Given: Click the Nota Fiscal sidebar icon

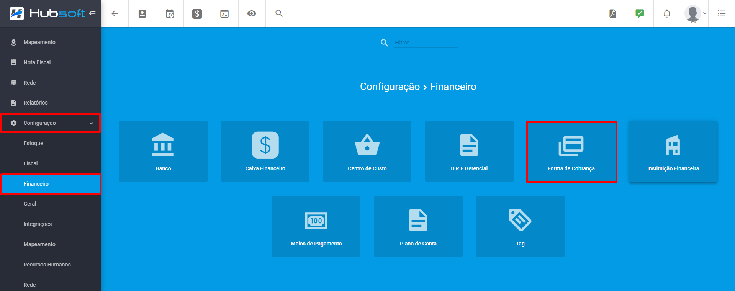Looking at the screenshot, I should [x=14, y=62].
